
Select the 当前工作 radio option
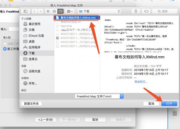click(4, 44)
